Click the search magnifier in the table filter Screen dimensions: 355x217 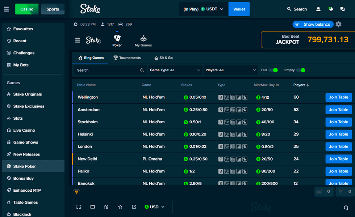click(x=142, y=70)
